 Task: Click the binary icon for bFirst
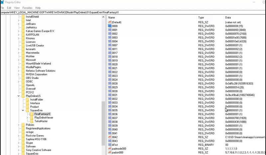click(110, 145)
